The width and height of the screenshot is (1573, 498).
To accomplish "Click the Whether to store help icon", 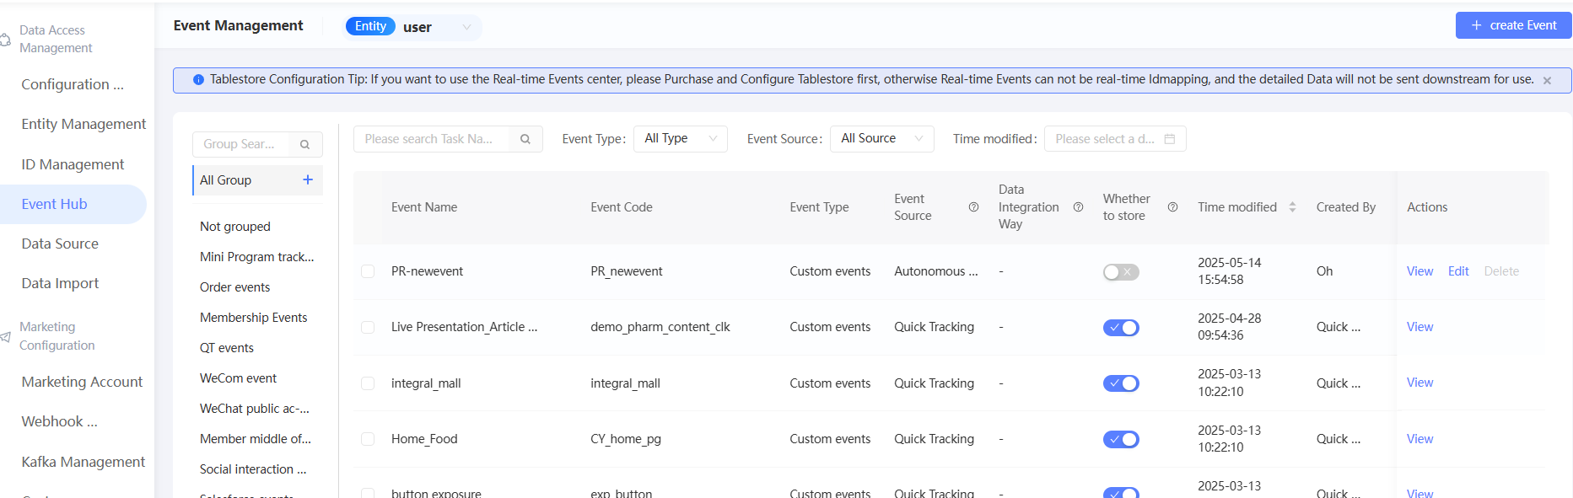I will coord(1172,207).
